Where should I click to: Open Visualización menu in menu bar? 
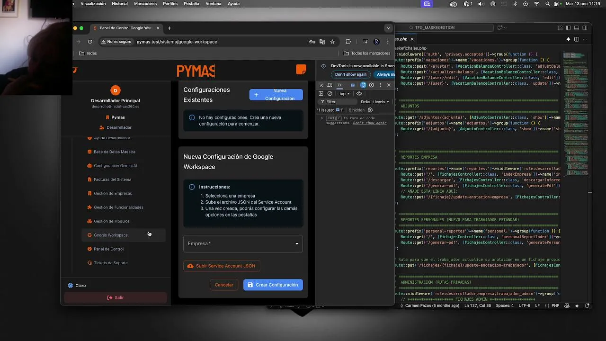(x=93, y=4)
